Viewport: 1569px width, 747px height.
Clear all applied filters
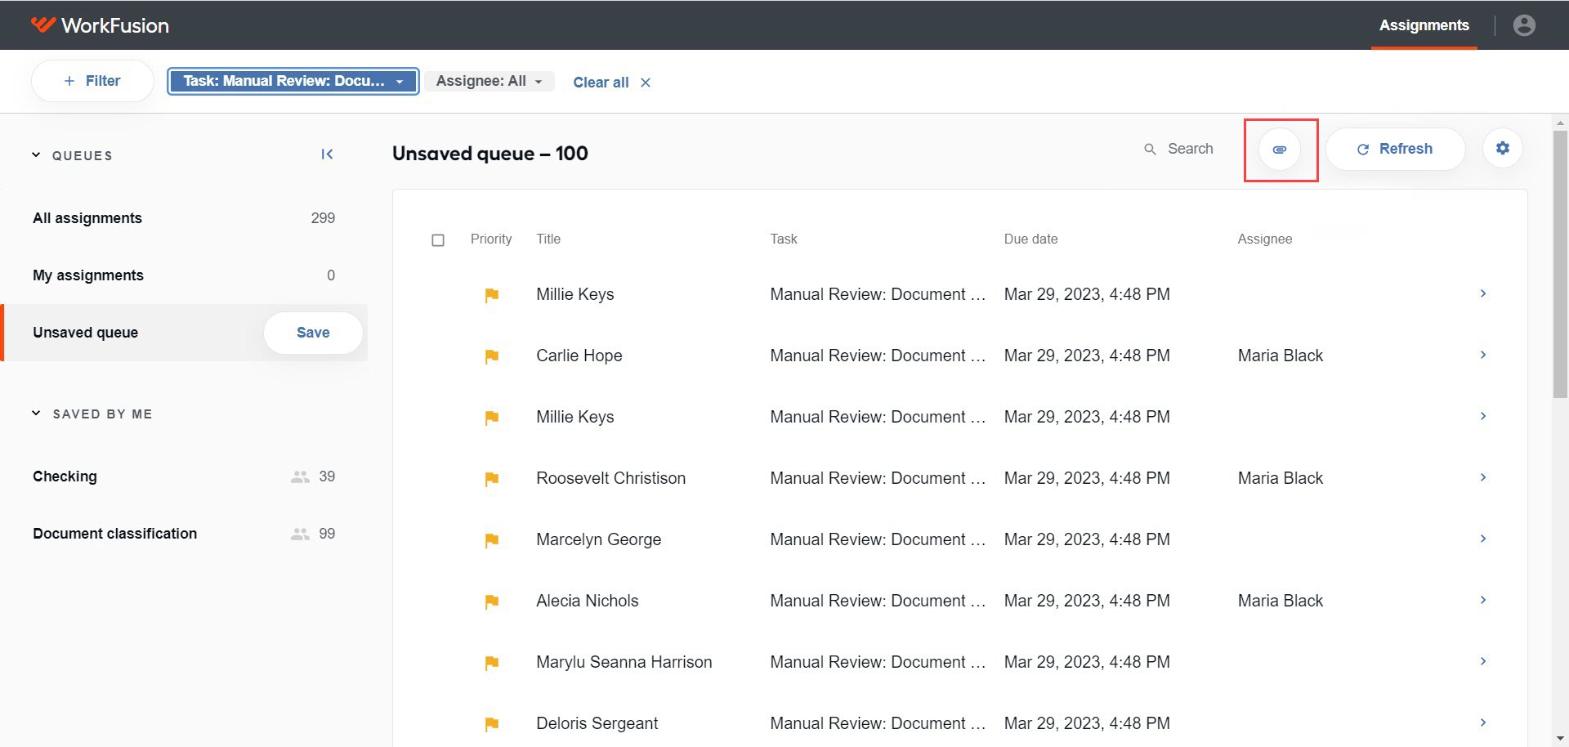pyautogui.click(x=611, y=83)
